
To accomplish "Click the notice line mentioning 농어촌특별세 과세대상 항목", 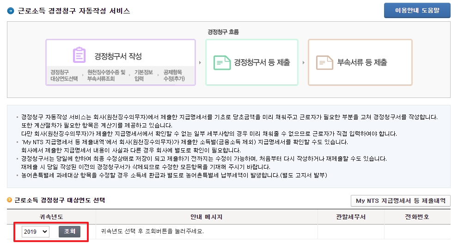I will pyautogui.click(x=174, y=175).
